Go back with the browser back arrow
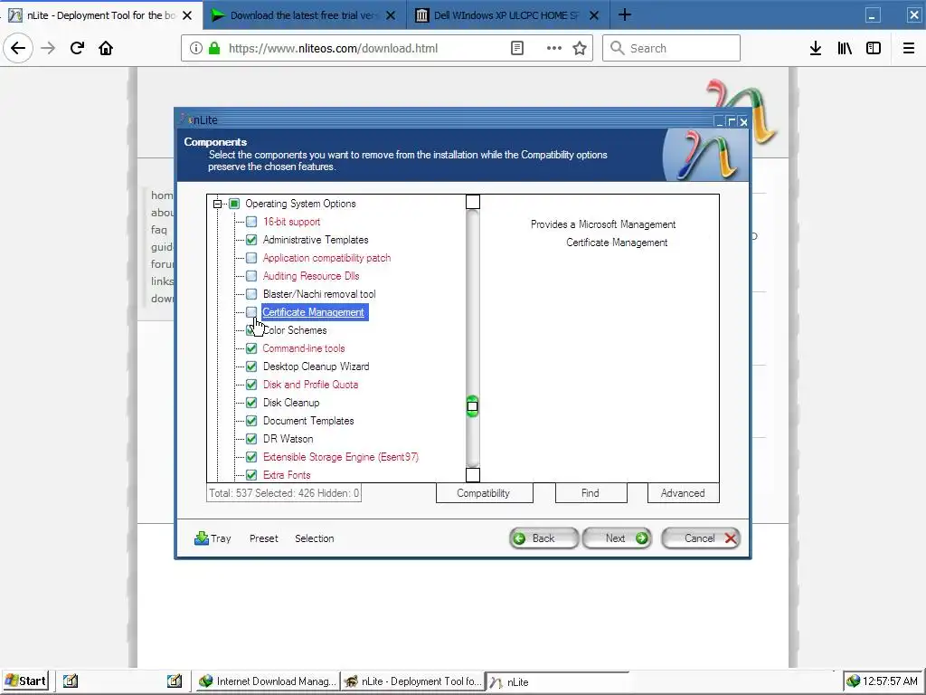The height and width of the screenshot is (695, 926). tap(18, 49)
